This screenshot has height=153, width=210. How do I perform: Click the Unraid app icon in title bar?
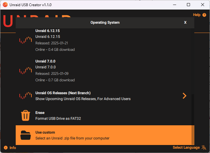[x=5, y=5]
